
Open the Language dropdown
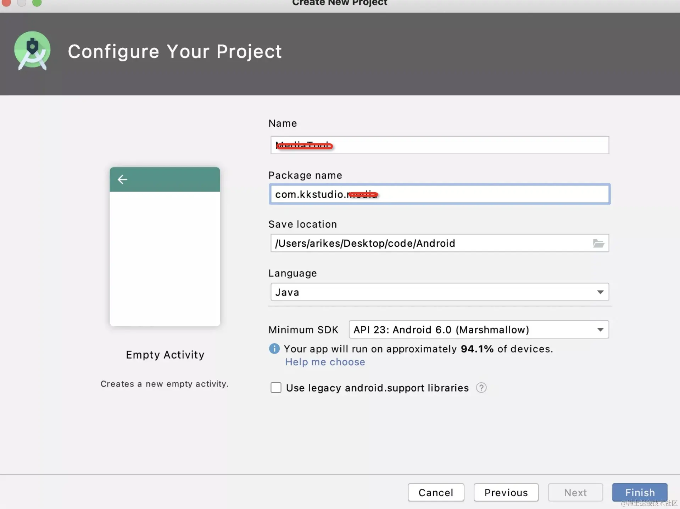[439, 292]
